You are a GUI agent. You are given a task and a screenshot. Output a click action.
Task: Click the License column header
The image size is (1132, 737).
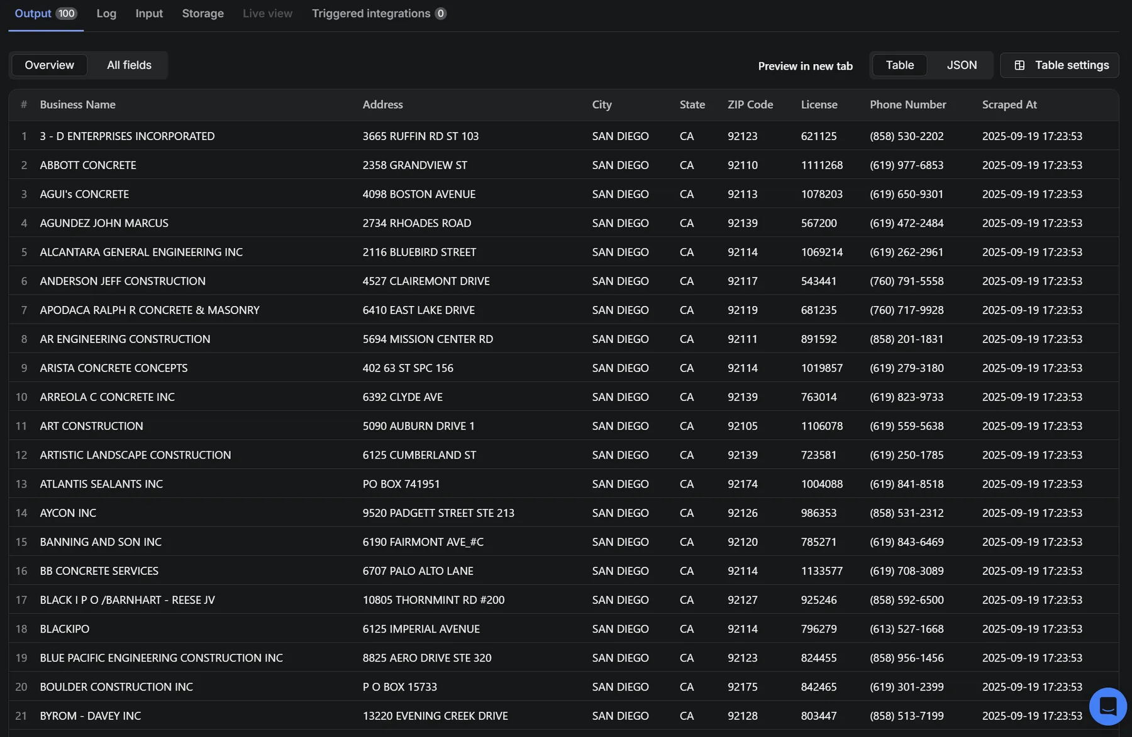pos(819,105)
